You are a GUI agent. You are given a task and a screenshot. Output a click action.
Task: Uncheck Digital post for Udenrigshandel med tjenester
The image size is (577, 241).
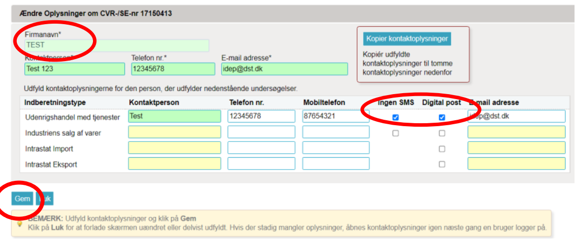point(442,117)
